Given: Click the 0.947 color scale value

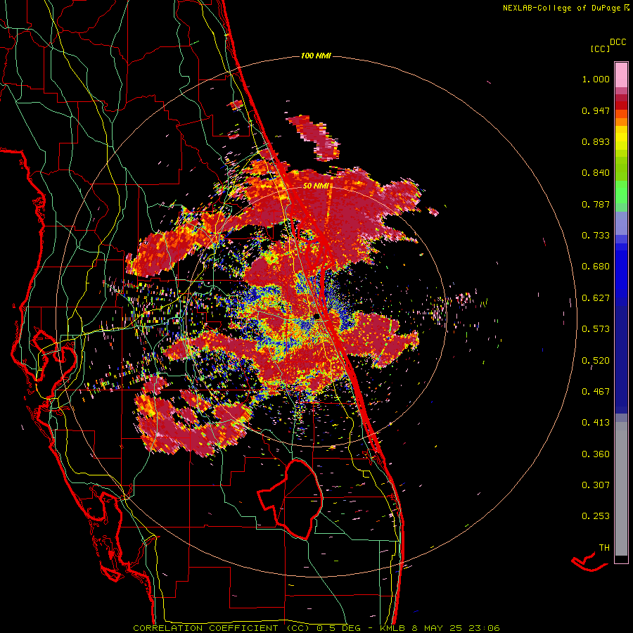Looking at the screenshot, I should [x=596, y=110].
